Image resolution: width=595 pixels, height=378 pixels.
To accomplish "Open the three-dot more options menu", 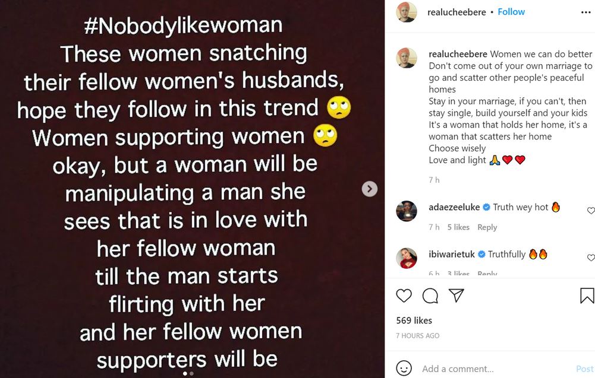I will pyautogui.click(x=586, y=12).
